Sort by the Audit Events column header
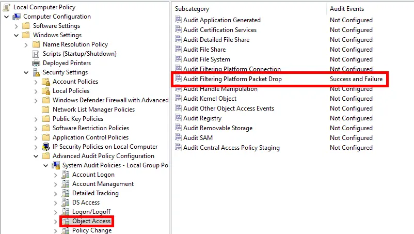The width and height of the screenshot is (414, 234). [x=347, y=9]
